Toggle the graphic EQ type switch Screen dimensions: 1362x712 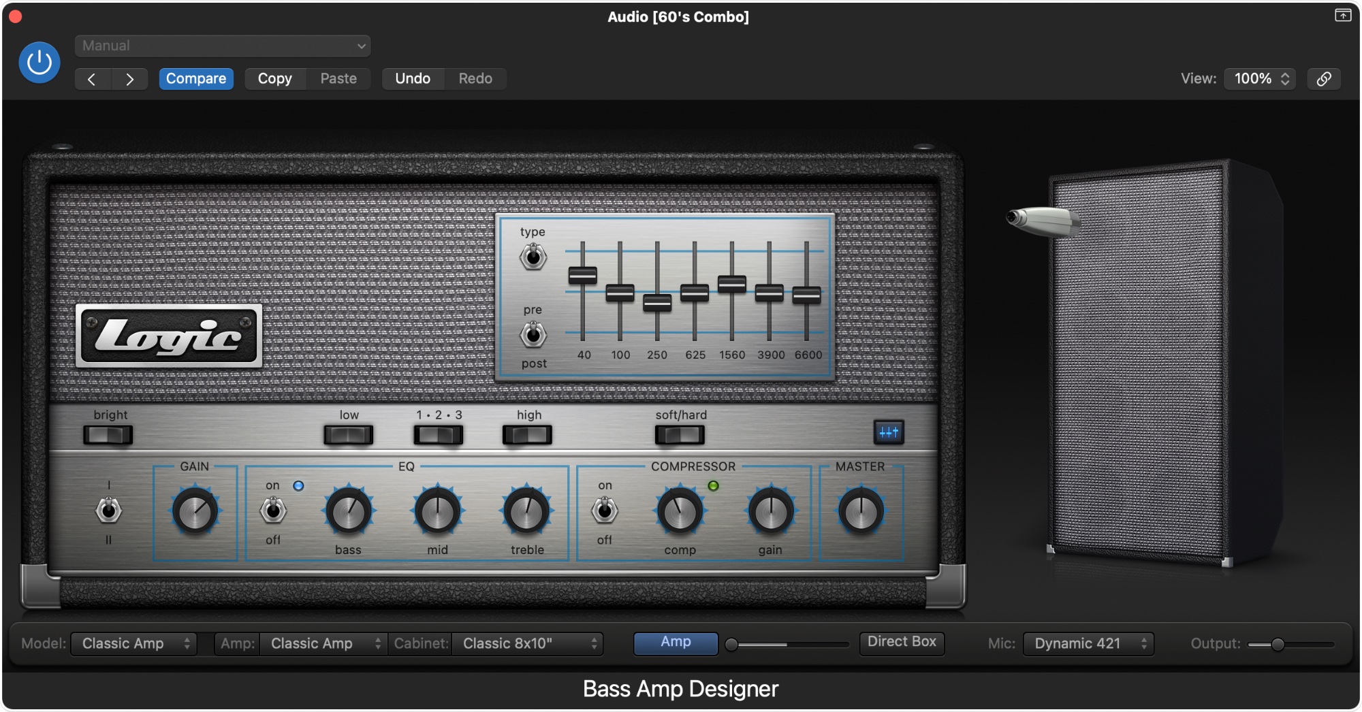533,257
